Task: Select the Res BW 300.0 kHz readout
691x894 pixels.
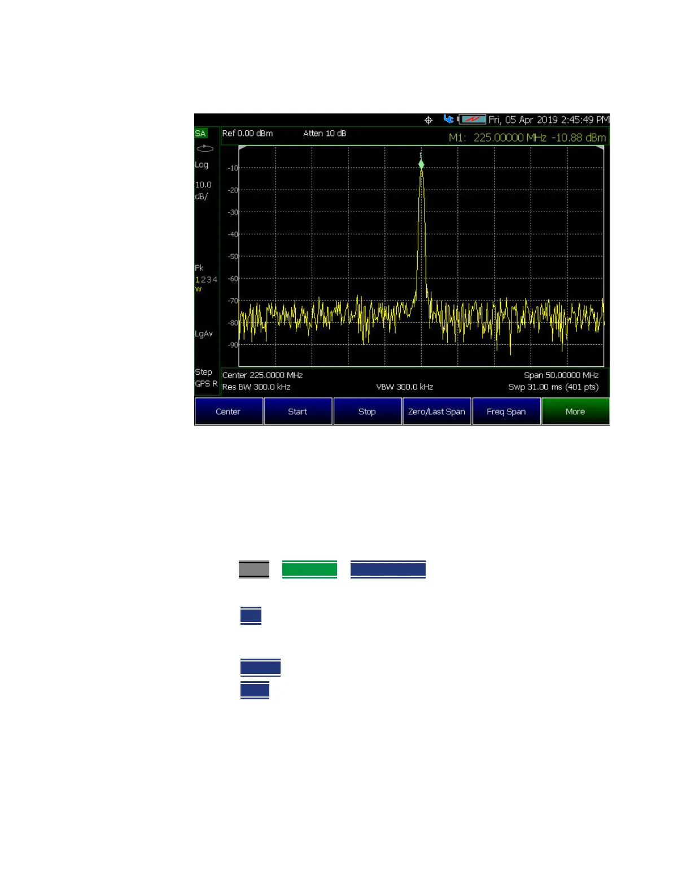Action: [x=256, y=387]
